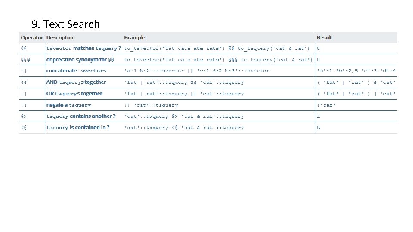Click 'AND tsquerys together' description
Screen dimensions: 413x232
coord(76,82)
